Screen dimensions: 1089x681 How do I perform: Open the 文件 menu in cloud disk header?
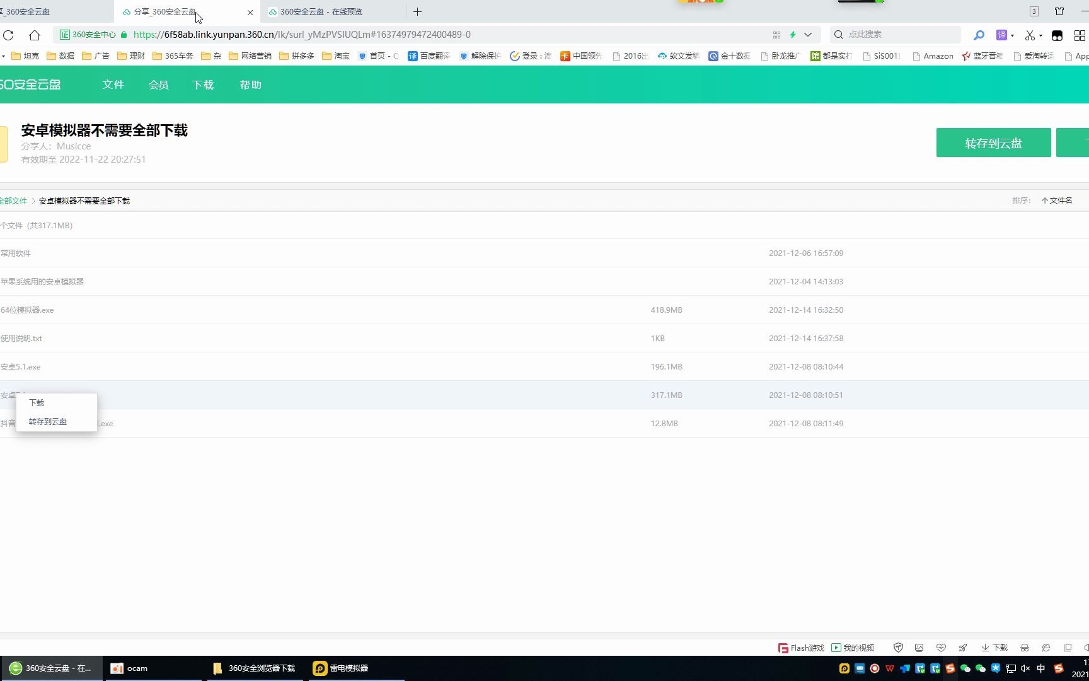pos(113,84)
